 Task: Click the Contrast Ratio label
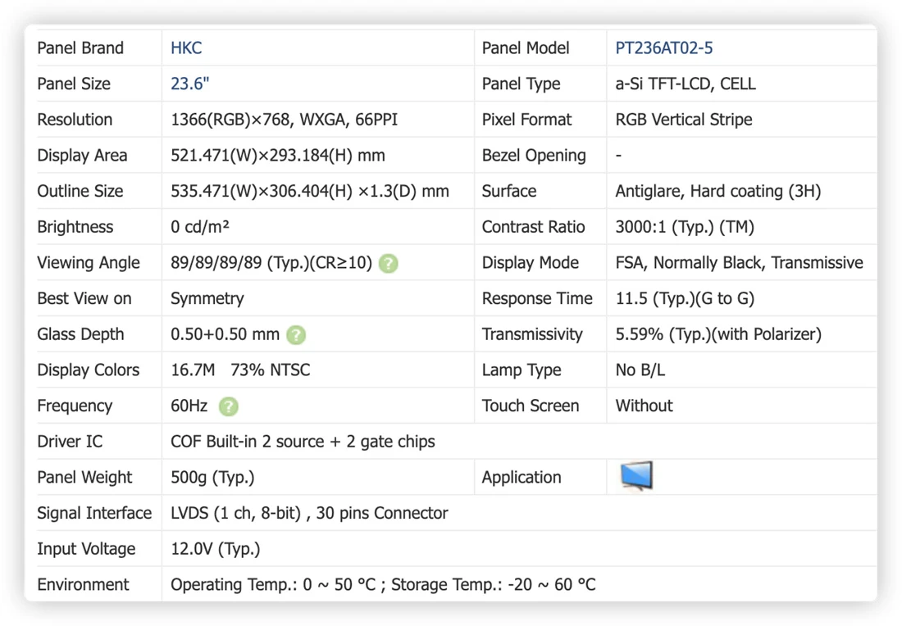[x=533, y=226]
